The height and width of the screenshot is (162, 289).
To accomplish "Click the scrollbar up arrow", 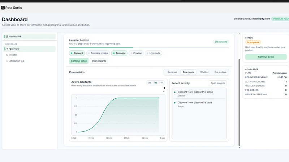I will (x=239, y=34).
